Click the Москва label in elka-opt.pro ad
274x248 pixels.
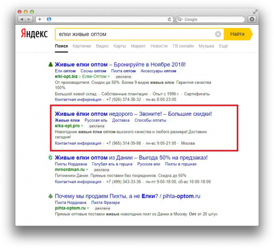188,144
